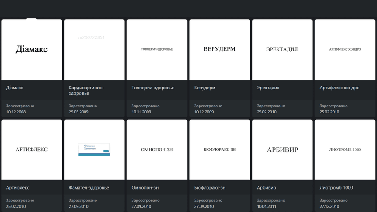Click the faint m200722851 placeholder thumbnail
377x212 pixels.
pos(94,49)
